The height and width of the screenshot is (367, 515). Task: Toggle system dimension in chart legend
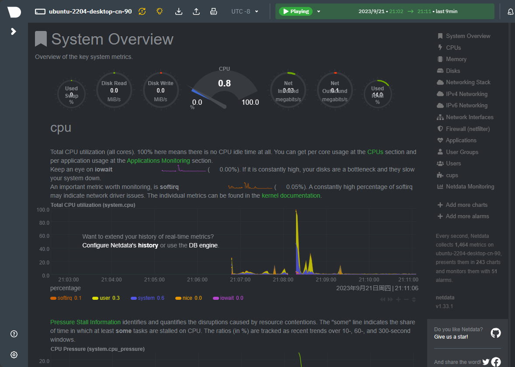tap(147, 298)
